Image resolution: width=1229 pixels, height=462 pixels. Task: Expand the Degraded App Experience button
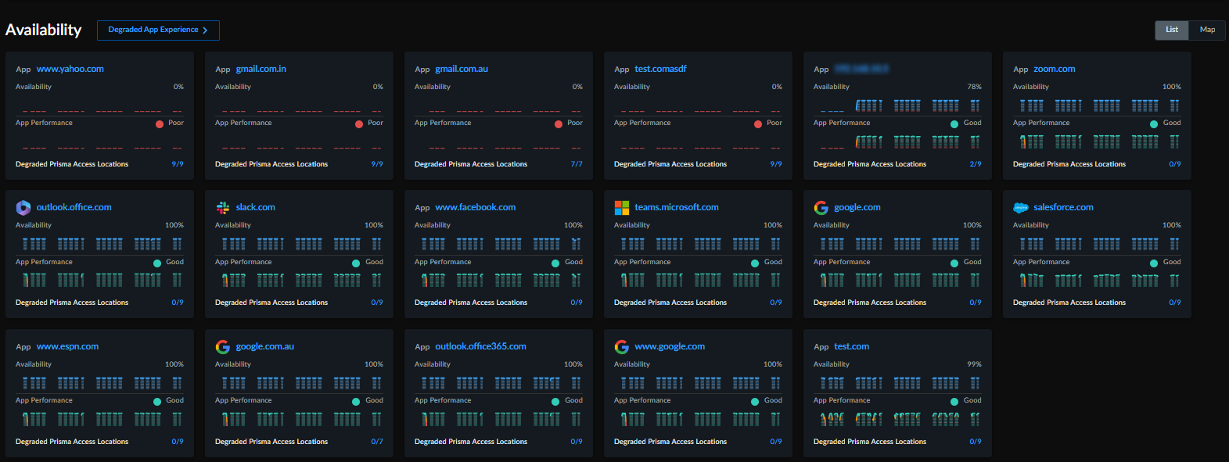[x=158, y=30]
